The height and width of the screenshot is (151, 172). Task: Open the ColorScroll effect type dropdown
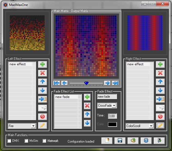[x=151, y=126]
